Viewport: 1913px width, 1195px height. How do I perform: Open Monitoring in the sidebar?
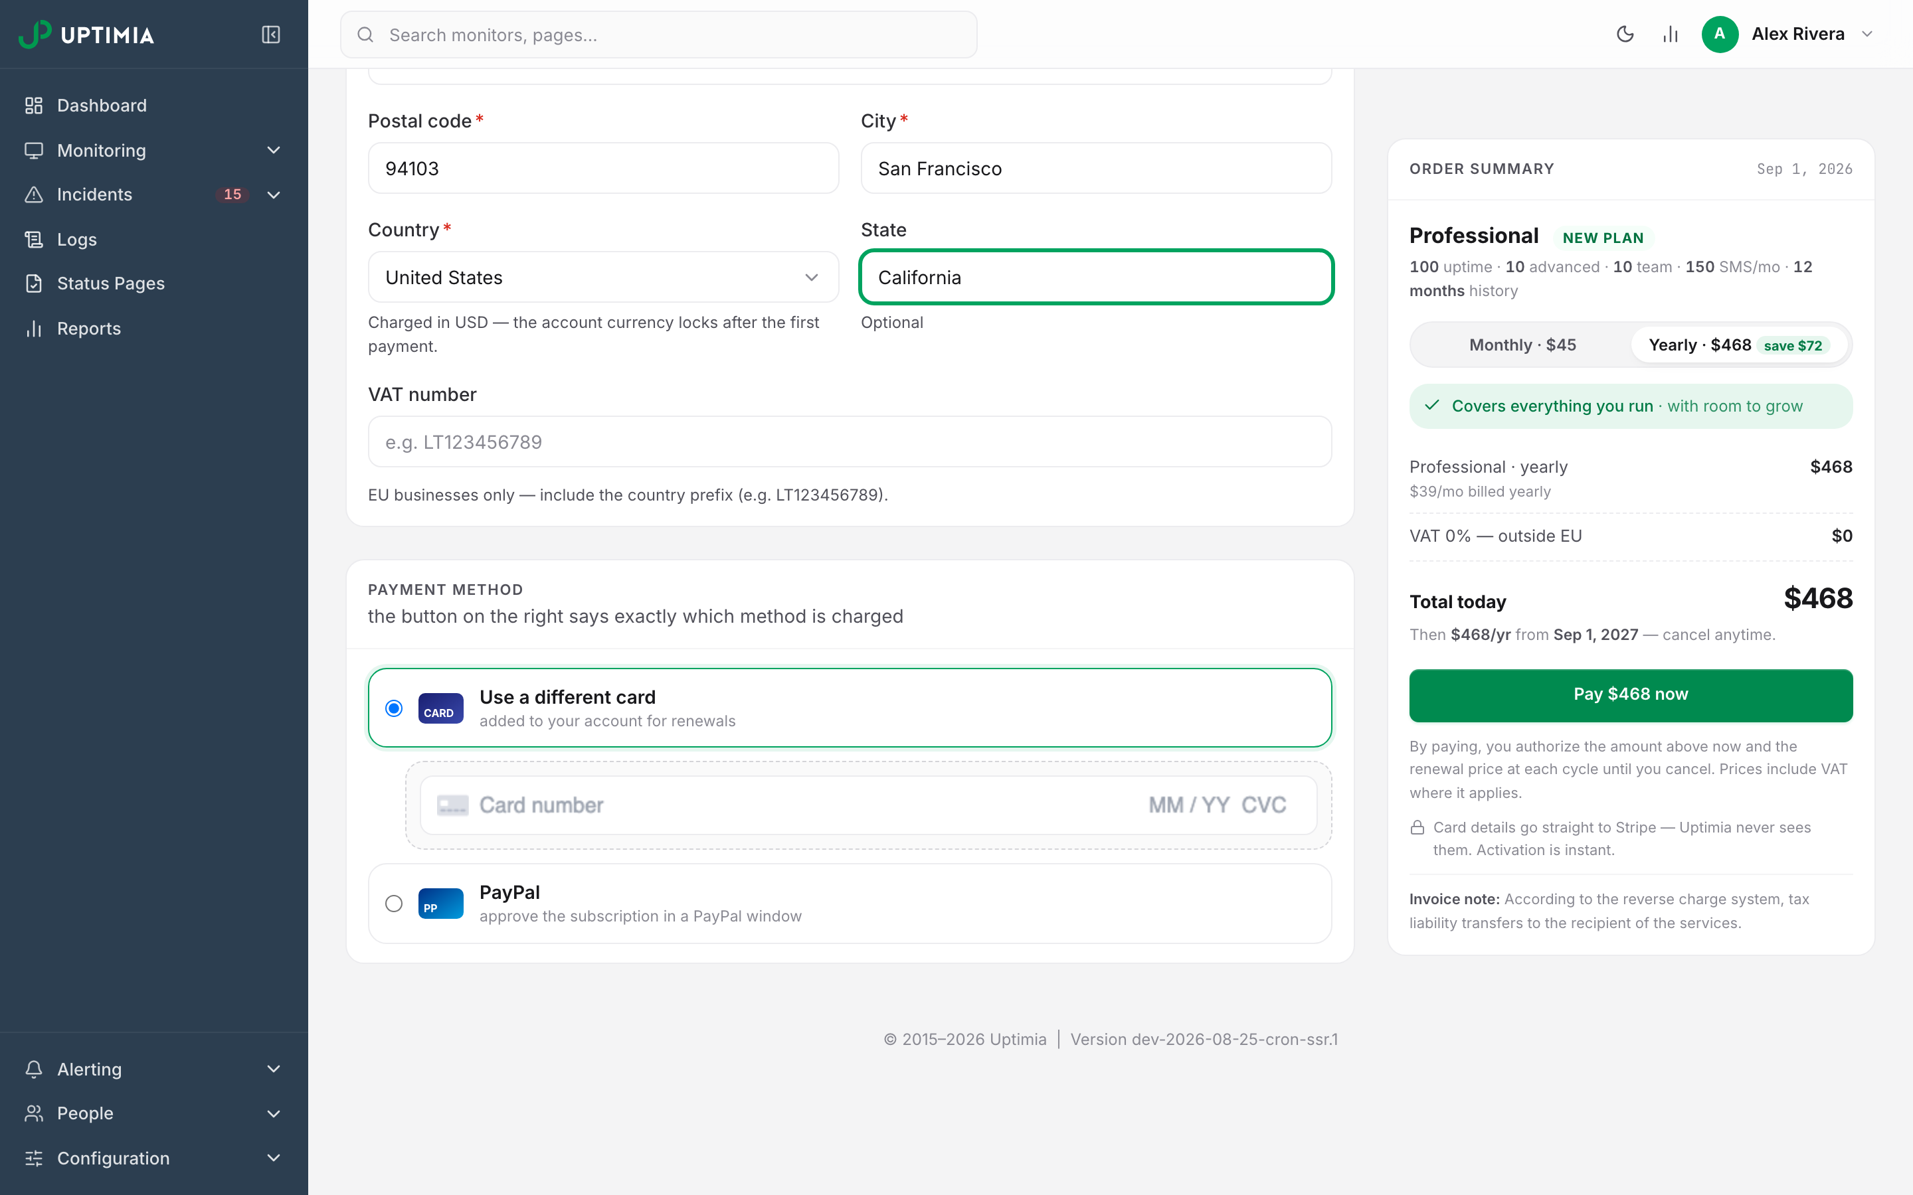153,150
